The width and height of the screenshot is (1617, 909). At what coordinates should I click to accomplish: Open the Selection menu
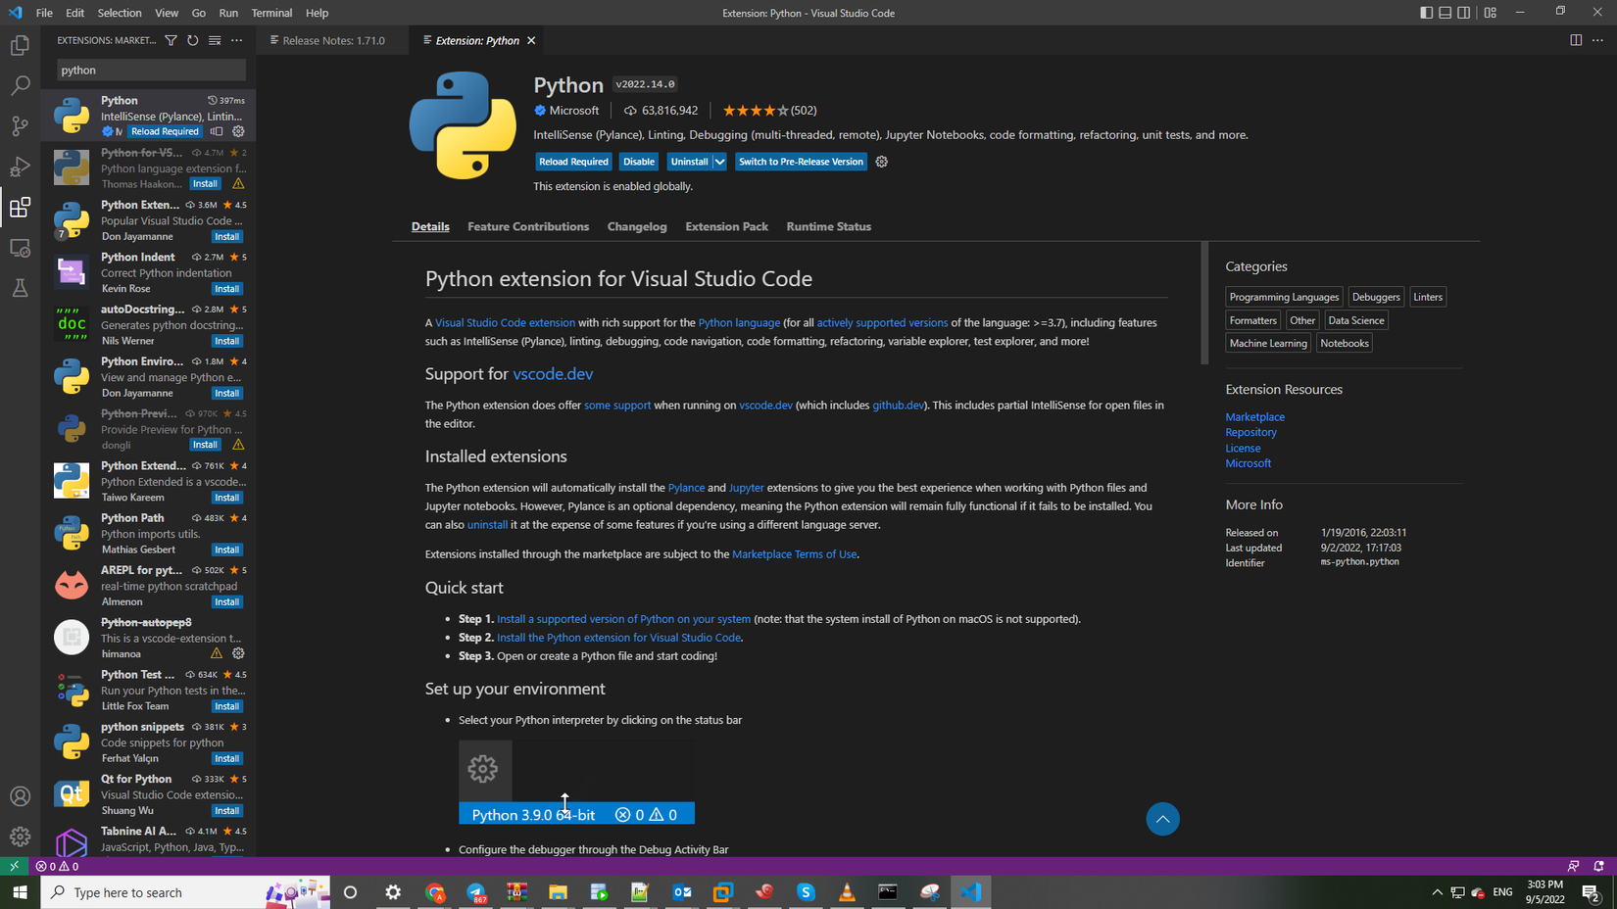(120, 13)
